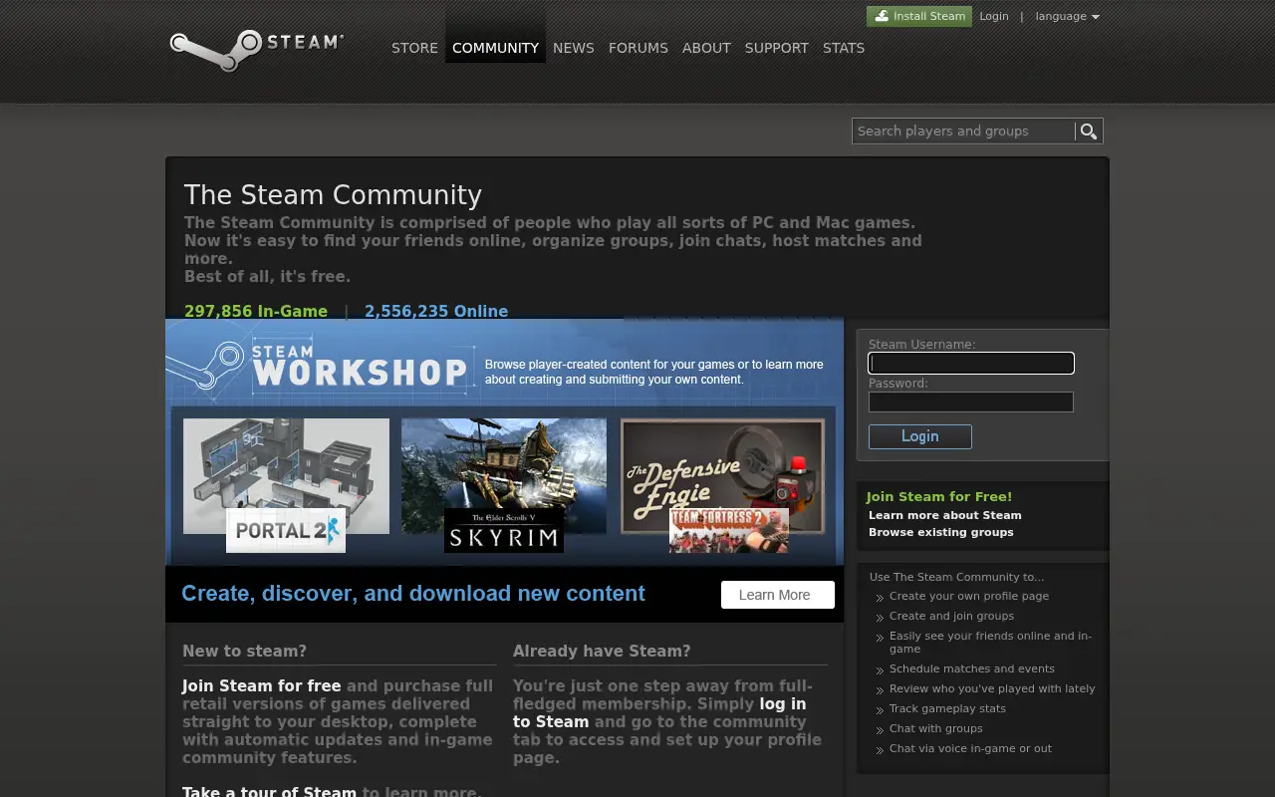The height and width of the screenshot is (797, 1275).
Task: Click Track gameplay stats item
Action: [947, 708]
